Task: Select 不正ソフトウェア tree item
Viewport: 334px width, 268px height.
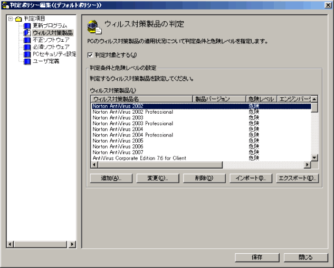Action: 51,40
